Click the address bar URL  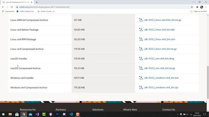(44, 7)
